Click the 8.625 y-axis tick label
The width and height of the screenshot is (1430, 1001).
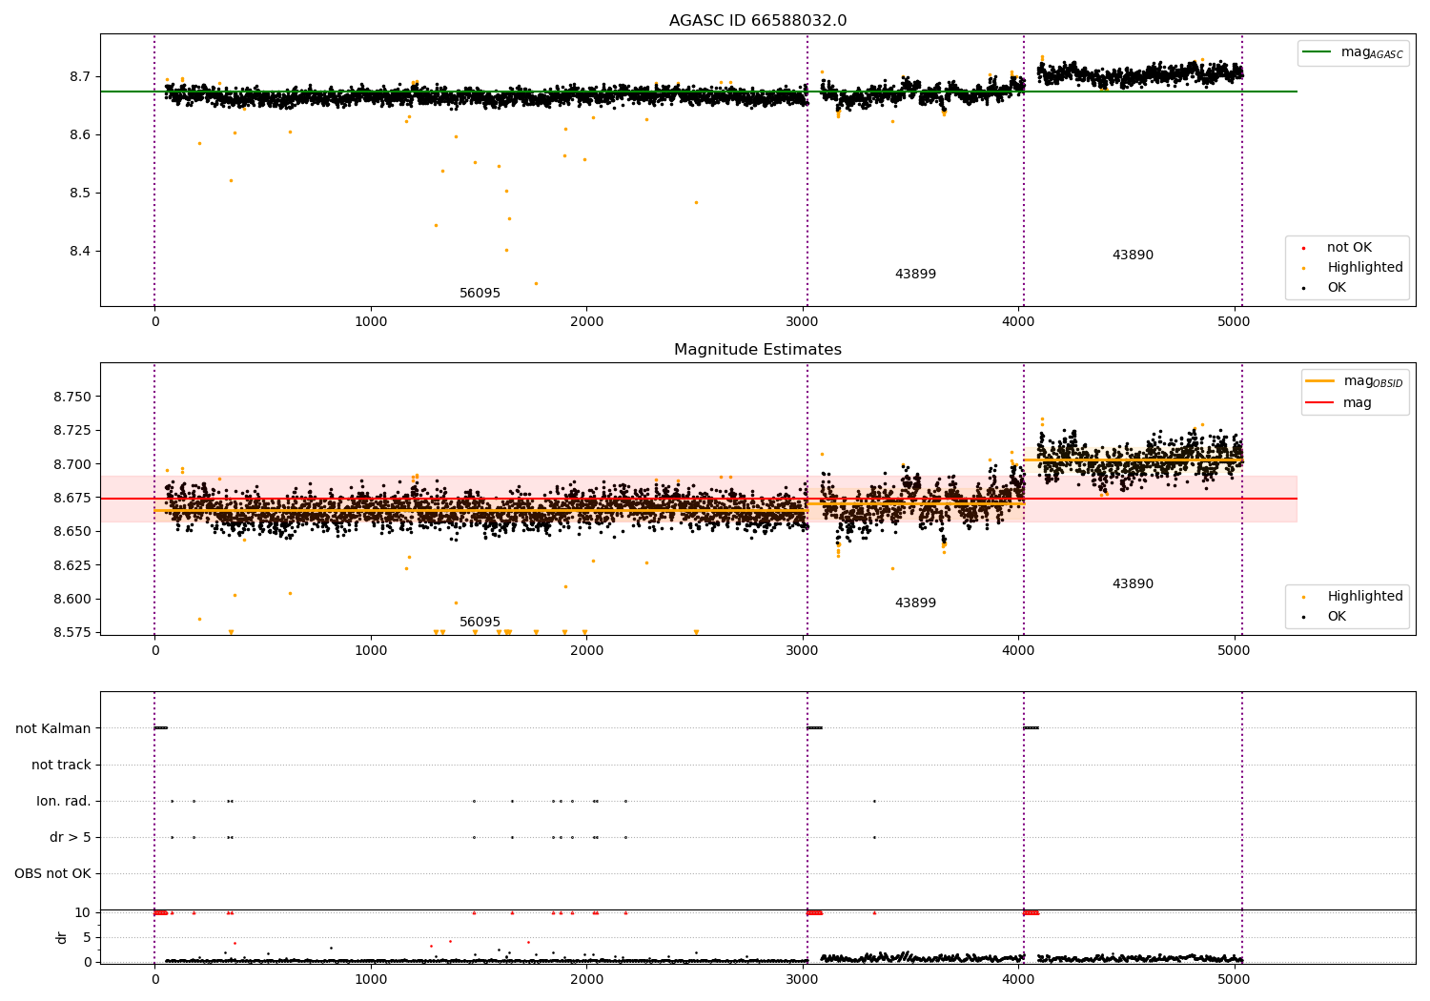tap(74, 565)
